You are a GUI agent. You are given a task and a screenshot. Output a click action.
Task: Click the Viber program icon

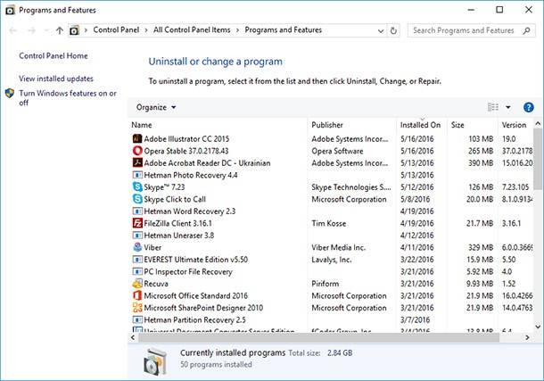137,247
